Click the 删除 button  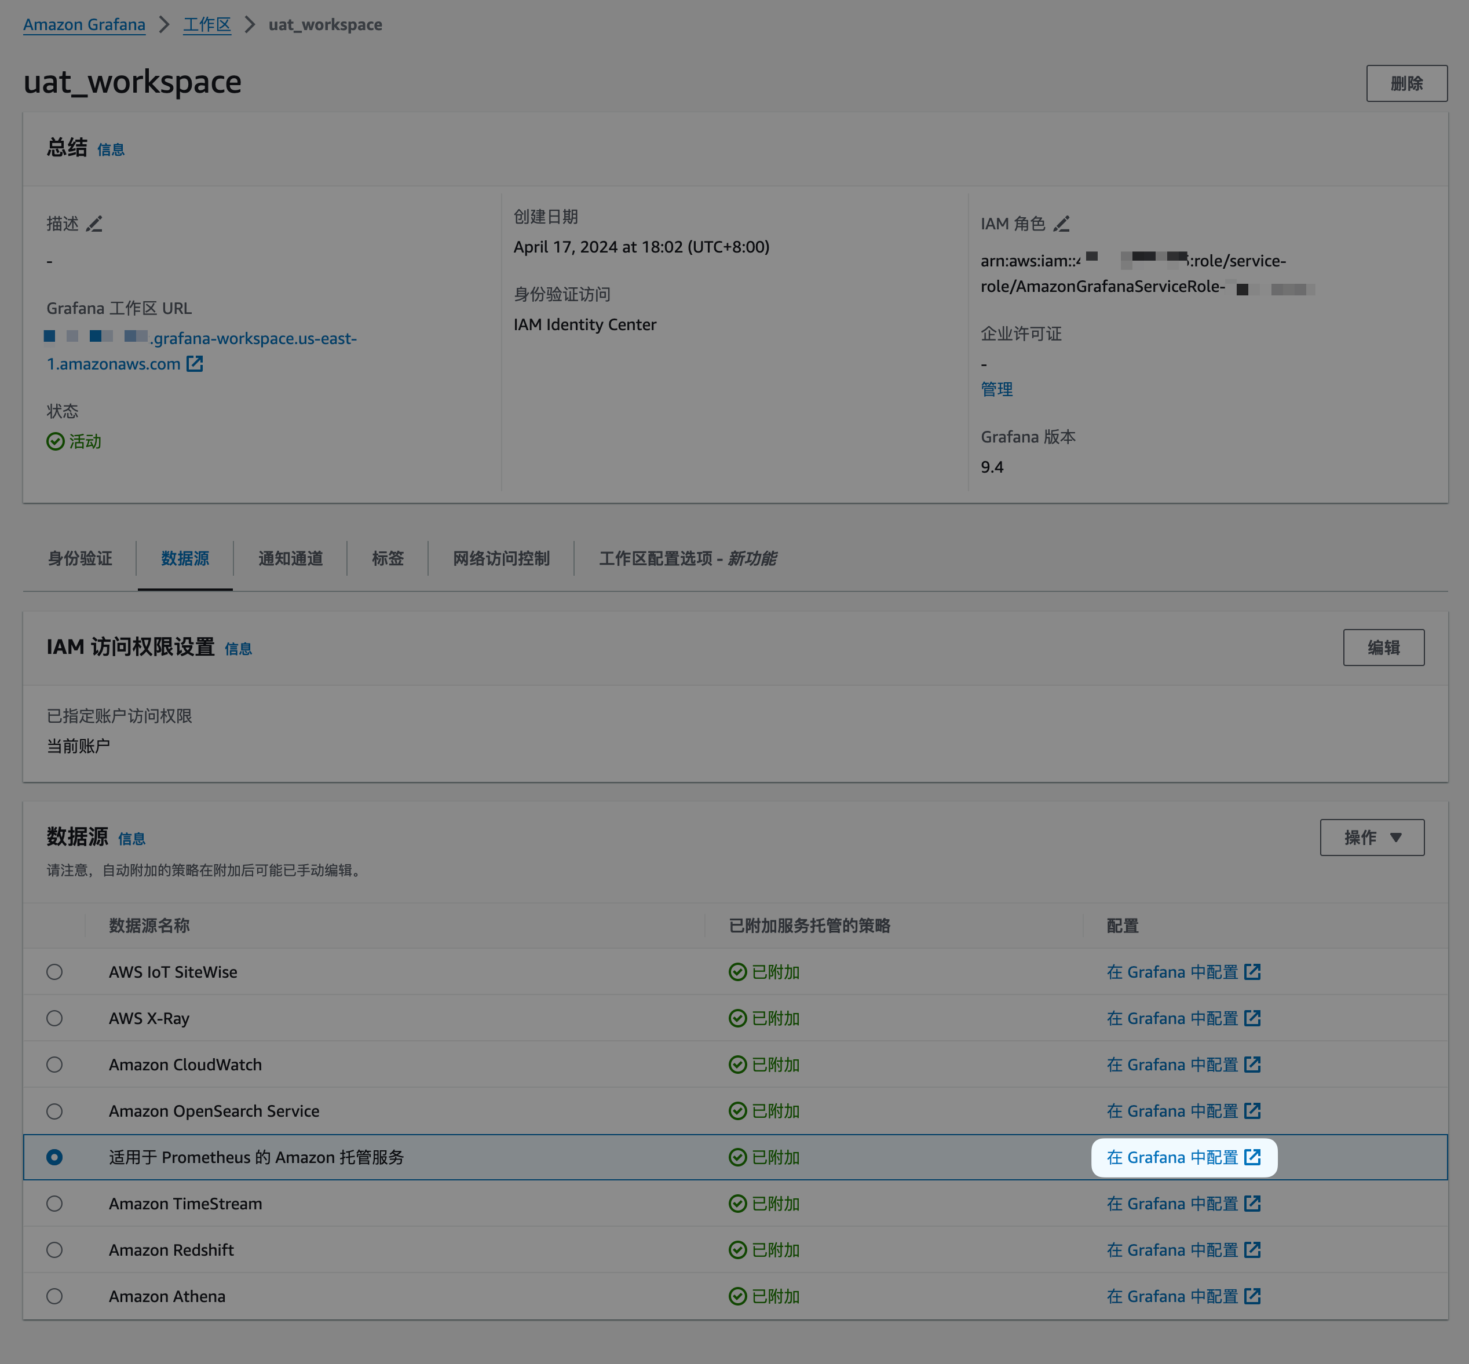point(1406,83)
